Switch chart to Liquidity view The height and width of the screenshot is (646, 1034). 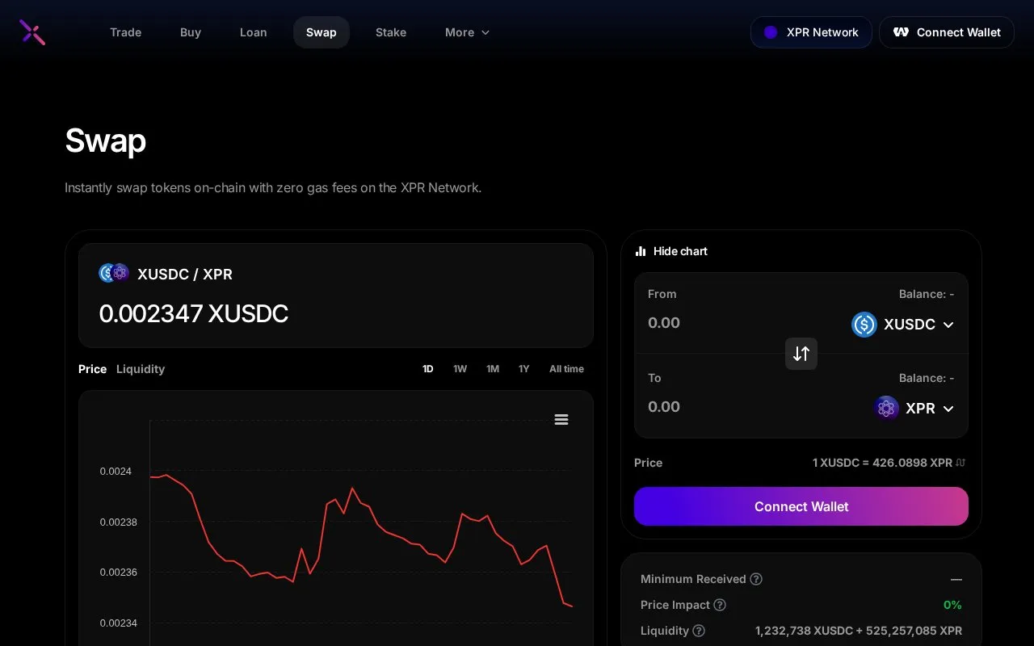click(141, 369)
